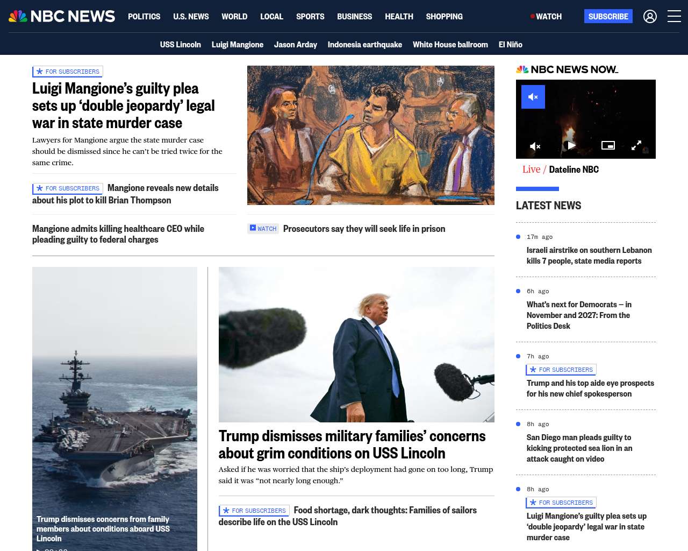Click the NBC News peacock logo
The width and height of the screenshot is (688, 551).
coord(62,16)
